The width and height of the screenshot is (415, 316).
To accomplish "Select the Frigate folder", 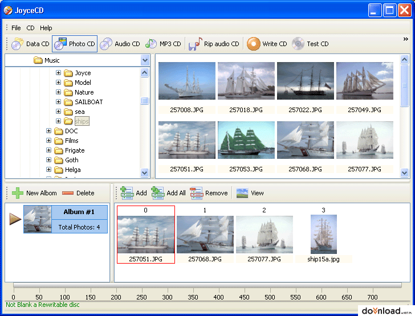I will click(75, 150).
